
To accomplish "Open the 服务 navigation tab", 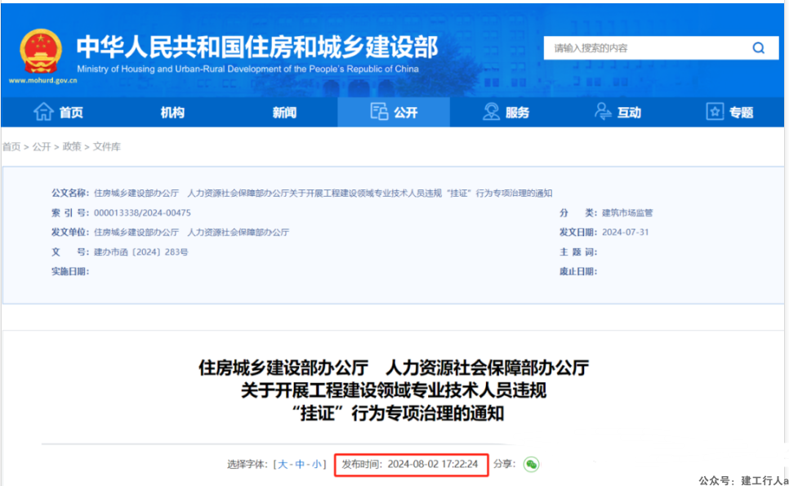I will (x=506, y=112).
